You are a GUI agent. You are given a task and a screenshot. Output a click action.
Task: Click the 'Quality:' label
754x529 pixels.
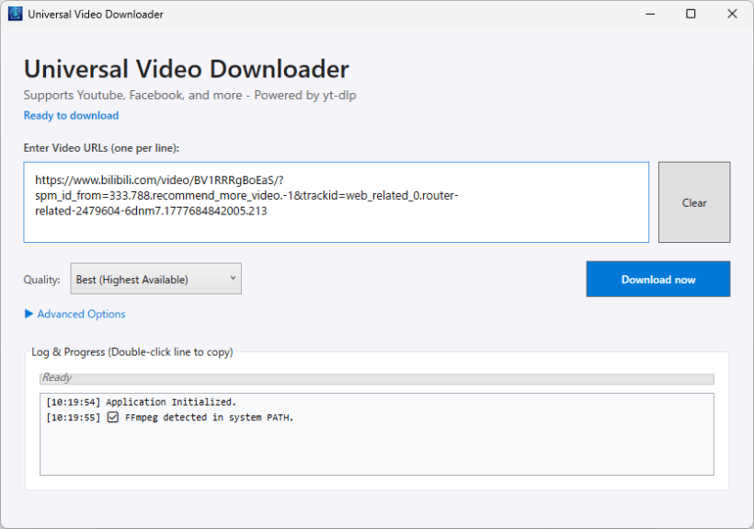coord(41,280)
